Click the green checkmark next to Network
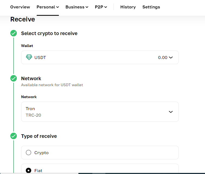This screenshot has width=205, height=174. (x=14, y=78)
